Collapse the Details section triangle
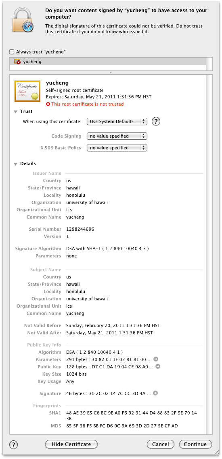222x459 pixels. click(x=15, y=164)
